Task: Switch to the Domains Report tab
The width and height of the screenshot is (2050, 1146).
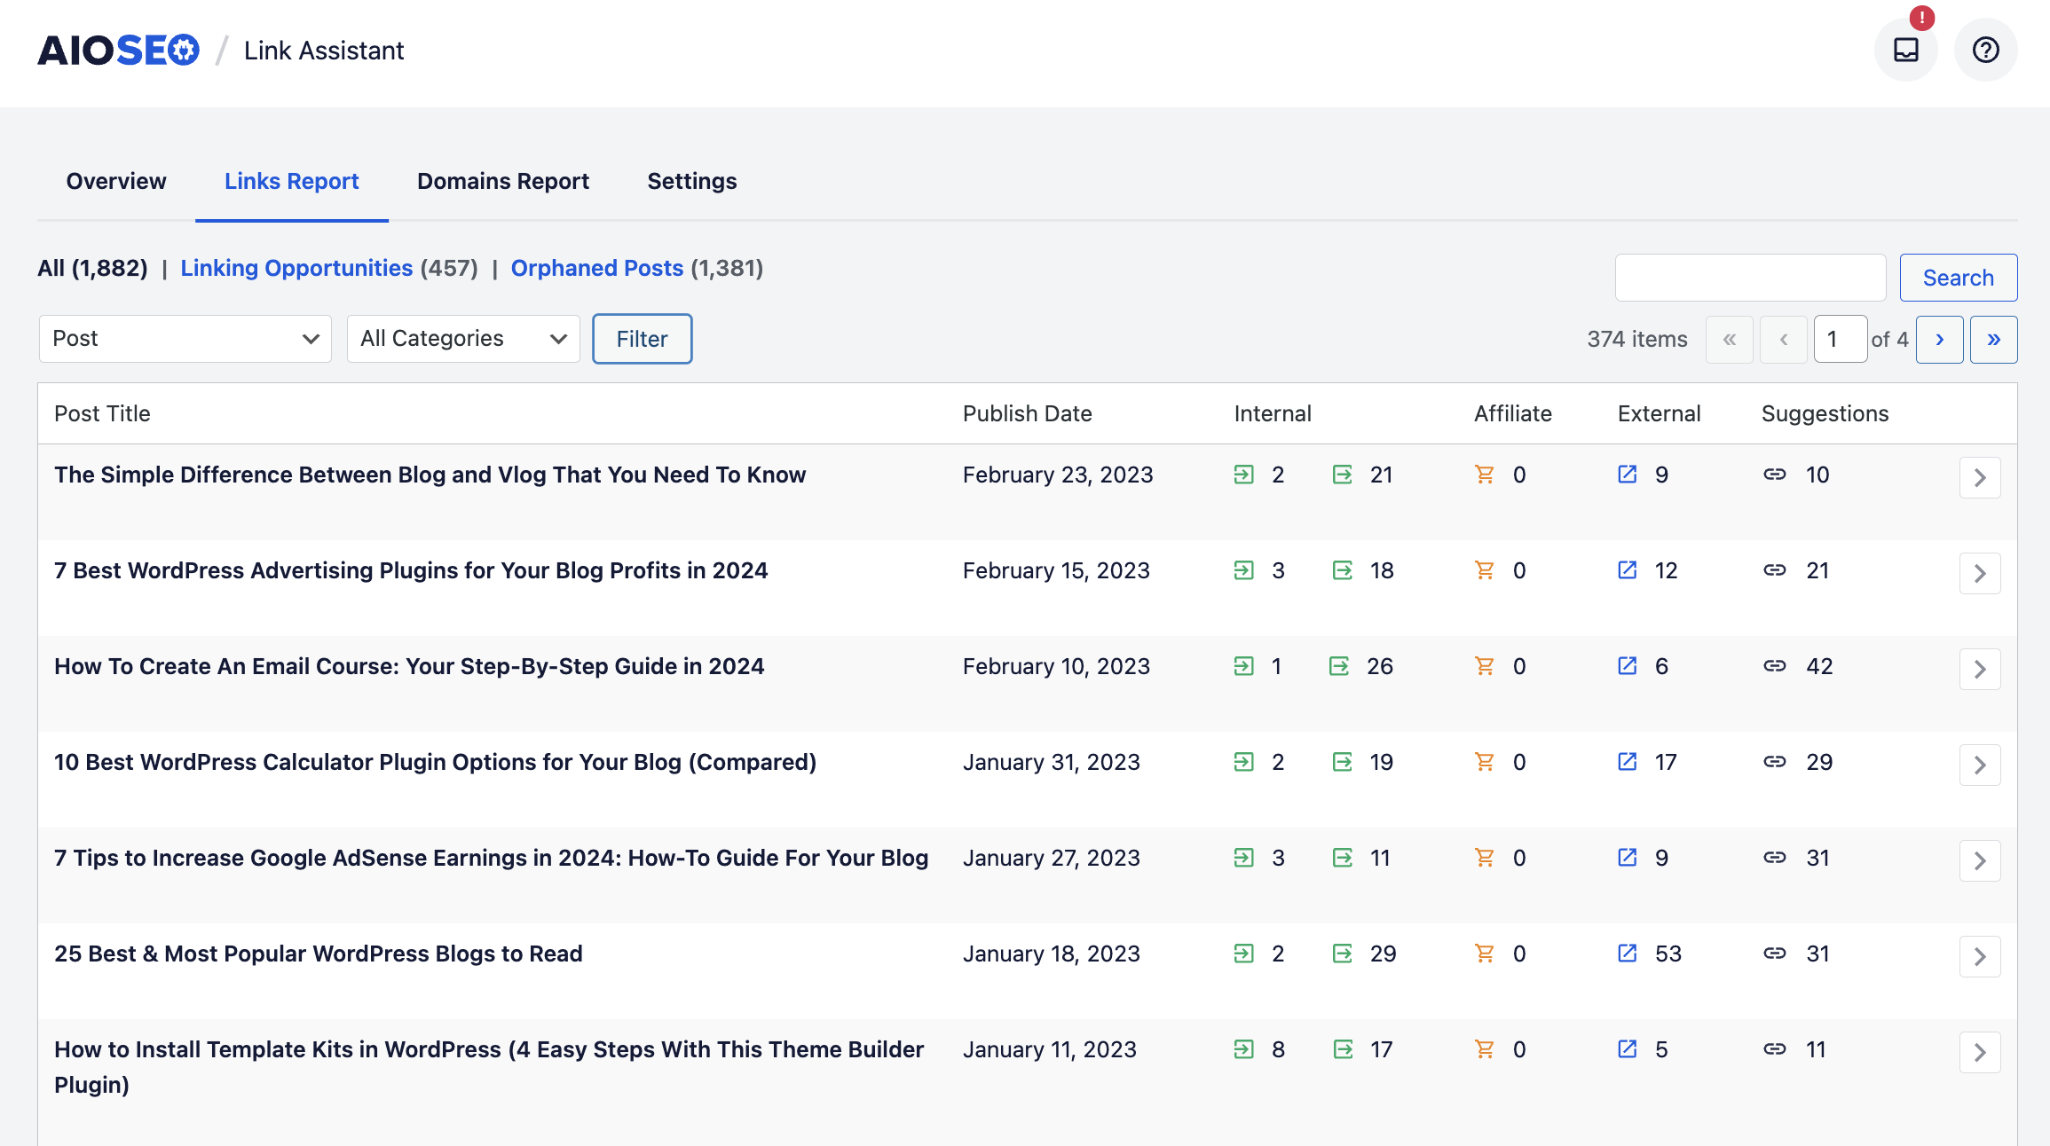Action: [x=502, y=181]
